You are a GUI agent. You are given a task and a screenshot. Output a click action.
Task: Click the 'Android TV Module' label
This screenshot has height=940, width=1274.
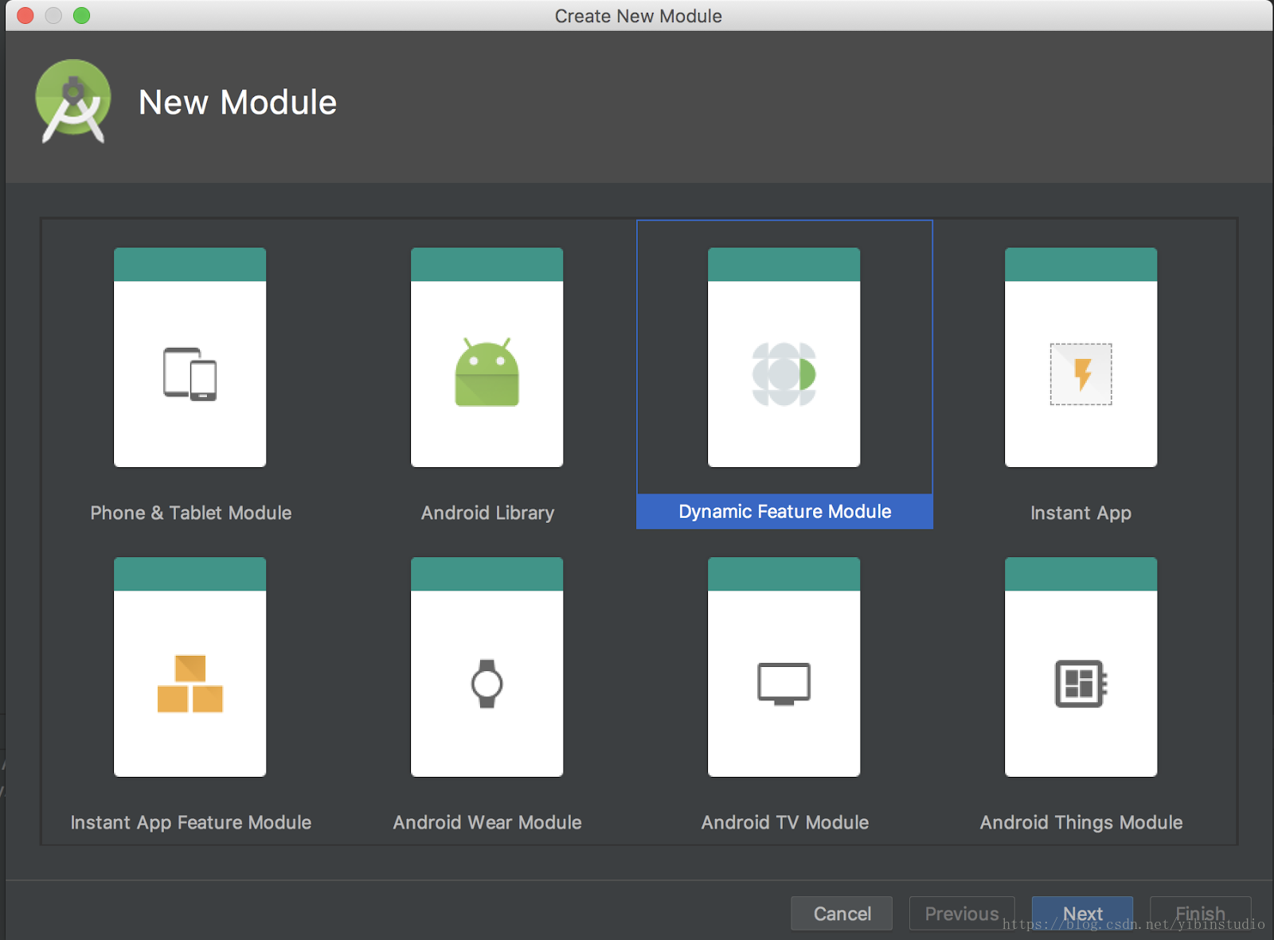tap(785, 823)
